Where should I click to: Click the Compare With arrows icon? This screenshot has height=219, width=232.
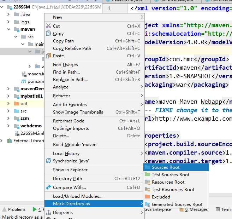tap(48, 187)
